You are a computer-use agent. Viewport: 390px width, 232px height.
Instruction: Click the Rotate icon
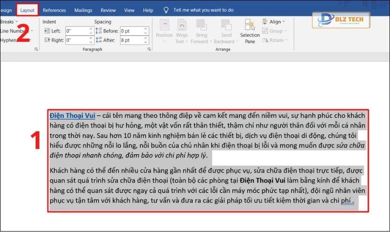[265, 40]
